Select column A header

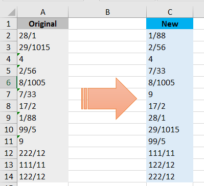[43, 12]
